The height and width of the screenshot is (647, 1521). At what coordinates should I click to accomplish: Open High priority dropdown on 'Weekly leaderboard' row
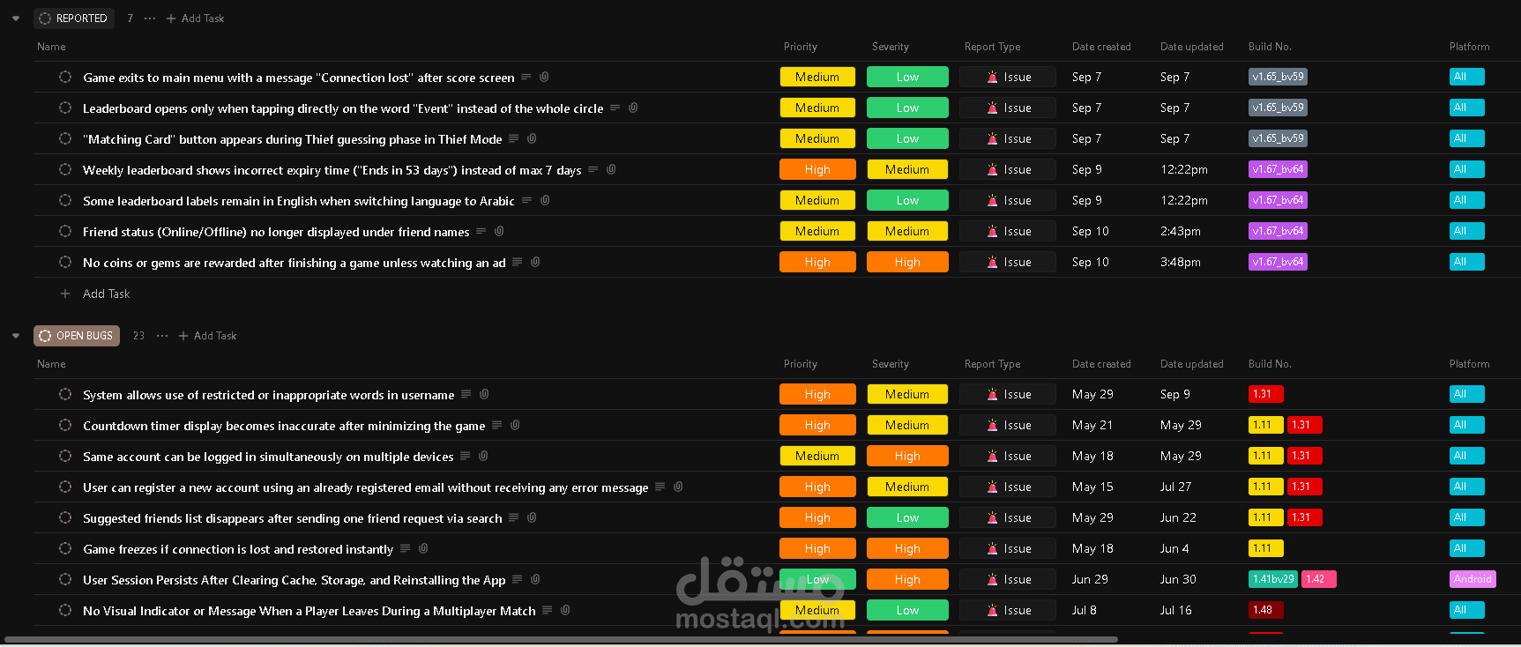tap(817, 169)
